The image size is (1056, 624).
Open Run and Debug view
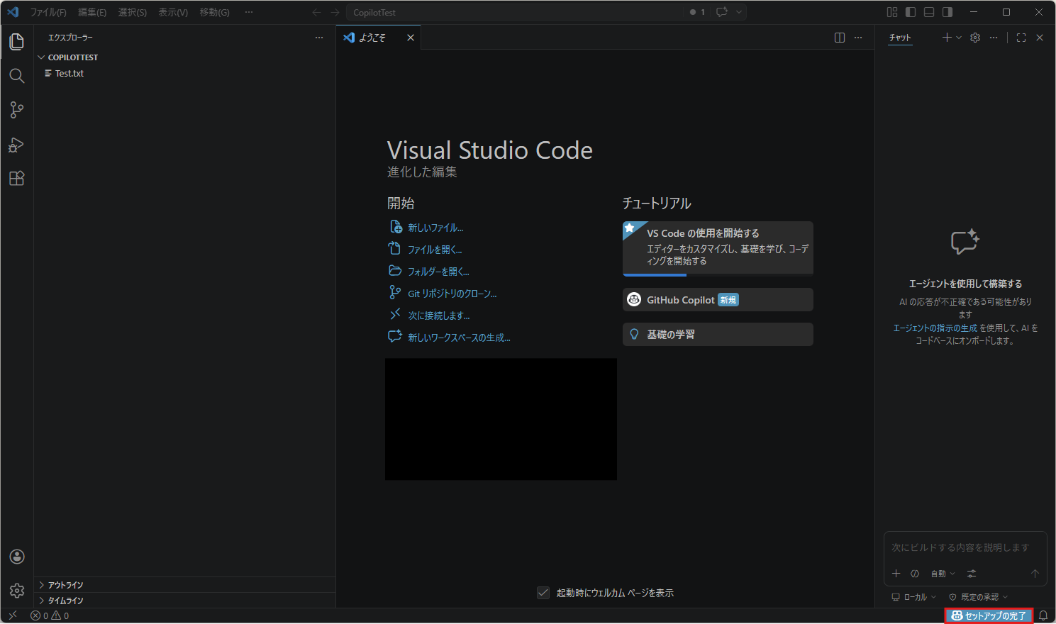tap(17, 145)
